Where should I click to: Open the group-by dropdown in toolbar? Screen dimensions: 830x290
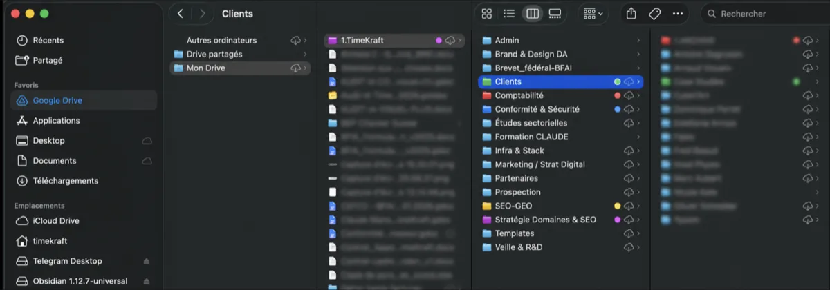click(x=593, y=13)
